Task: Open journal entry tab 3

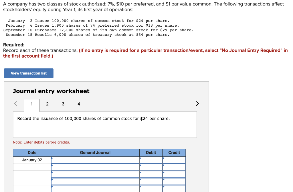Action: (x=63, y=104)
